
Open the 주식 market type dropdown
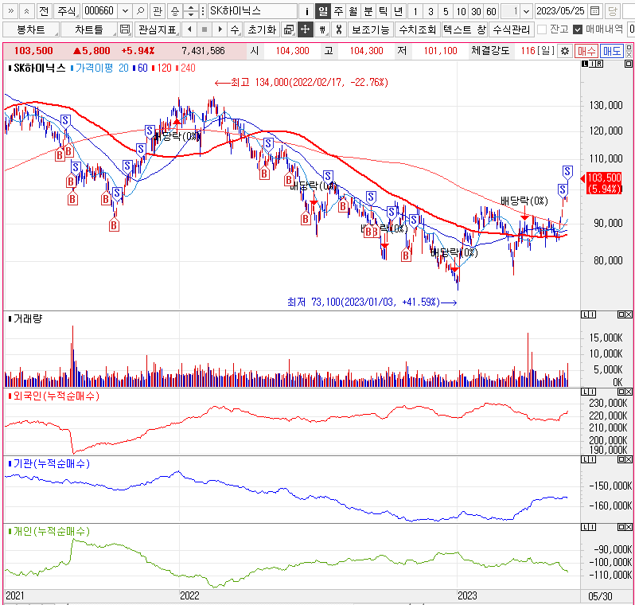coord(66,11)
